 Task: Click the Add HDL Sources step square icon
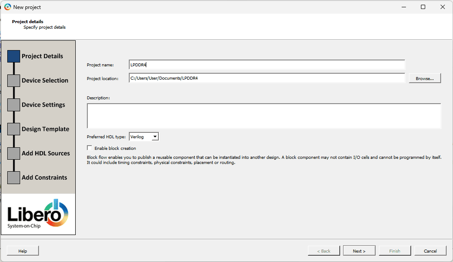pos(14,153)
